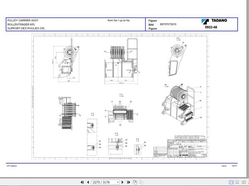The width and height of the screenshot is (249, 186).
Task: Click the ROLLENTRÄGER KPL title line
Action: click(21, 24)
